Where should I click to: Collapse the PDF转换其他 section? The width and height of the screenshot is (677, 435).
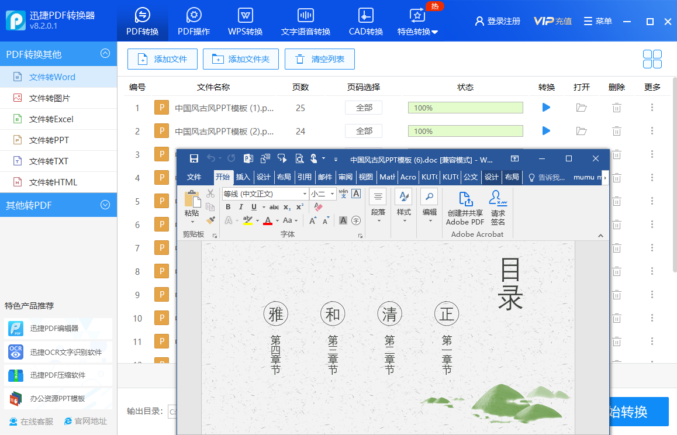tap(105, 54)
